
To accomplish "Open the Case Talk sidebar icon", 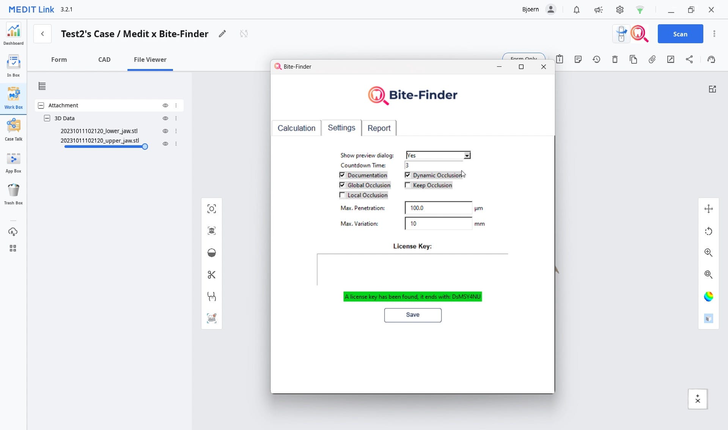I will 13,130.
